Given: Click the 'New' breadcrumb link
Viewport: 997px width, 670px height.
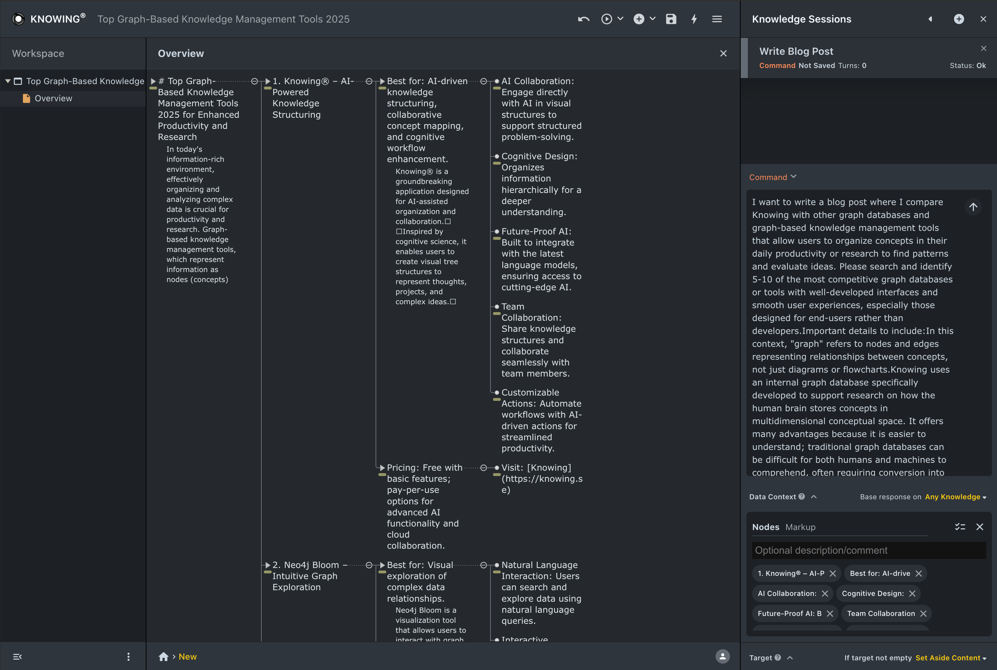Looking at the screenshot, I should pyautogui.click(x=188, y=657).
